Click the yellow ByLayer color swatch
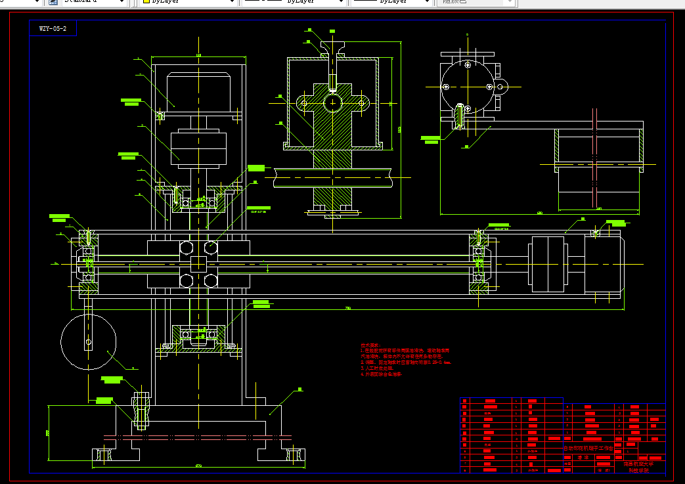685x484 pixels. [x=146, y=2]
